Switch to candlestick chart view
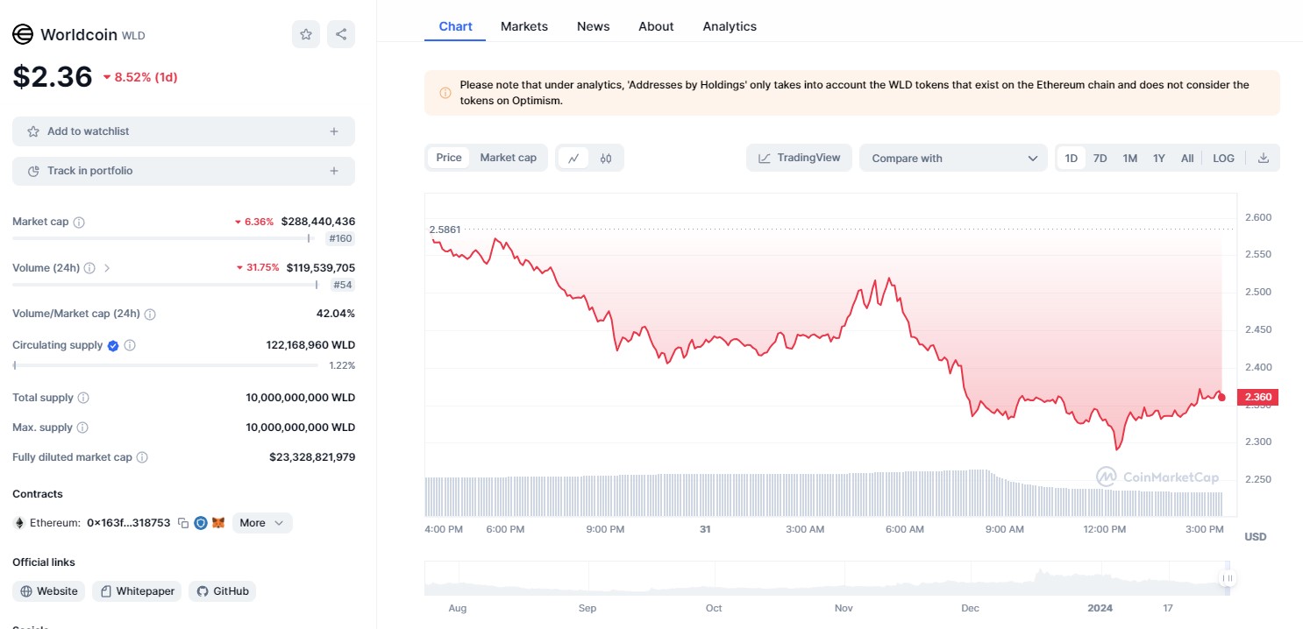This screenshot has width=1303, height=629. coord(606,159)
